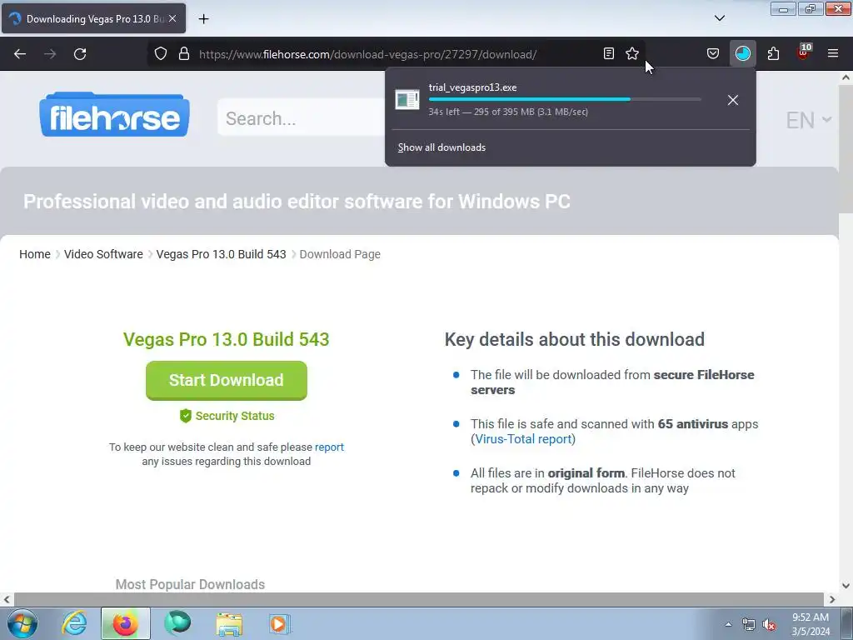Launch Windows Media Player from taskbar
This screenshot has width=853, height=640.
coord(280,623)
